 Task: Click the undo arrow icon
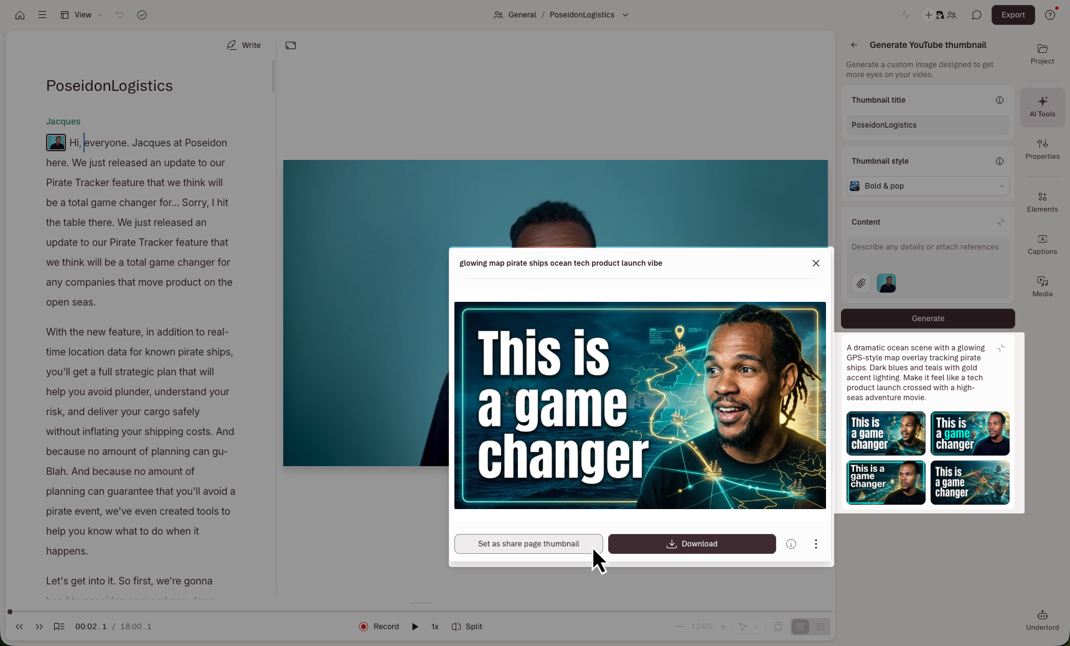(x=120, y=15)
